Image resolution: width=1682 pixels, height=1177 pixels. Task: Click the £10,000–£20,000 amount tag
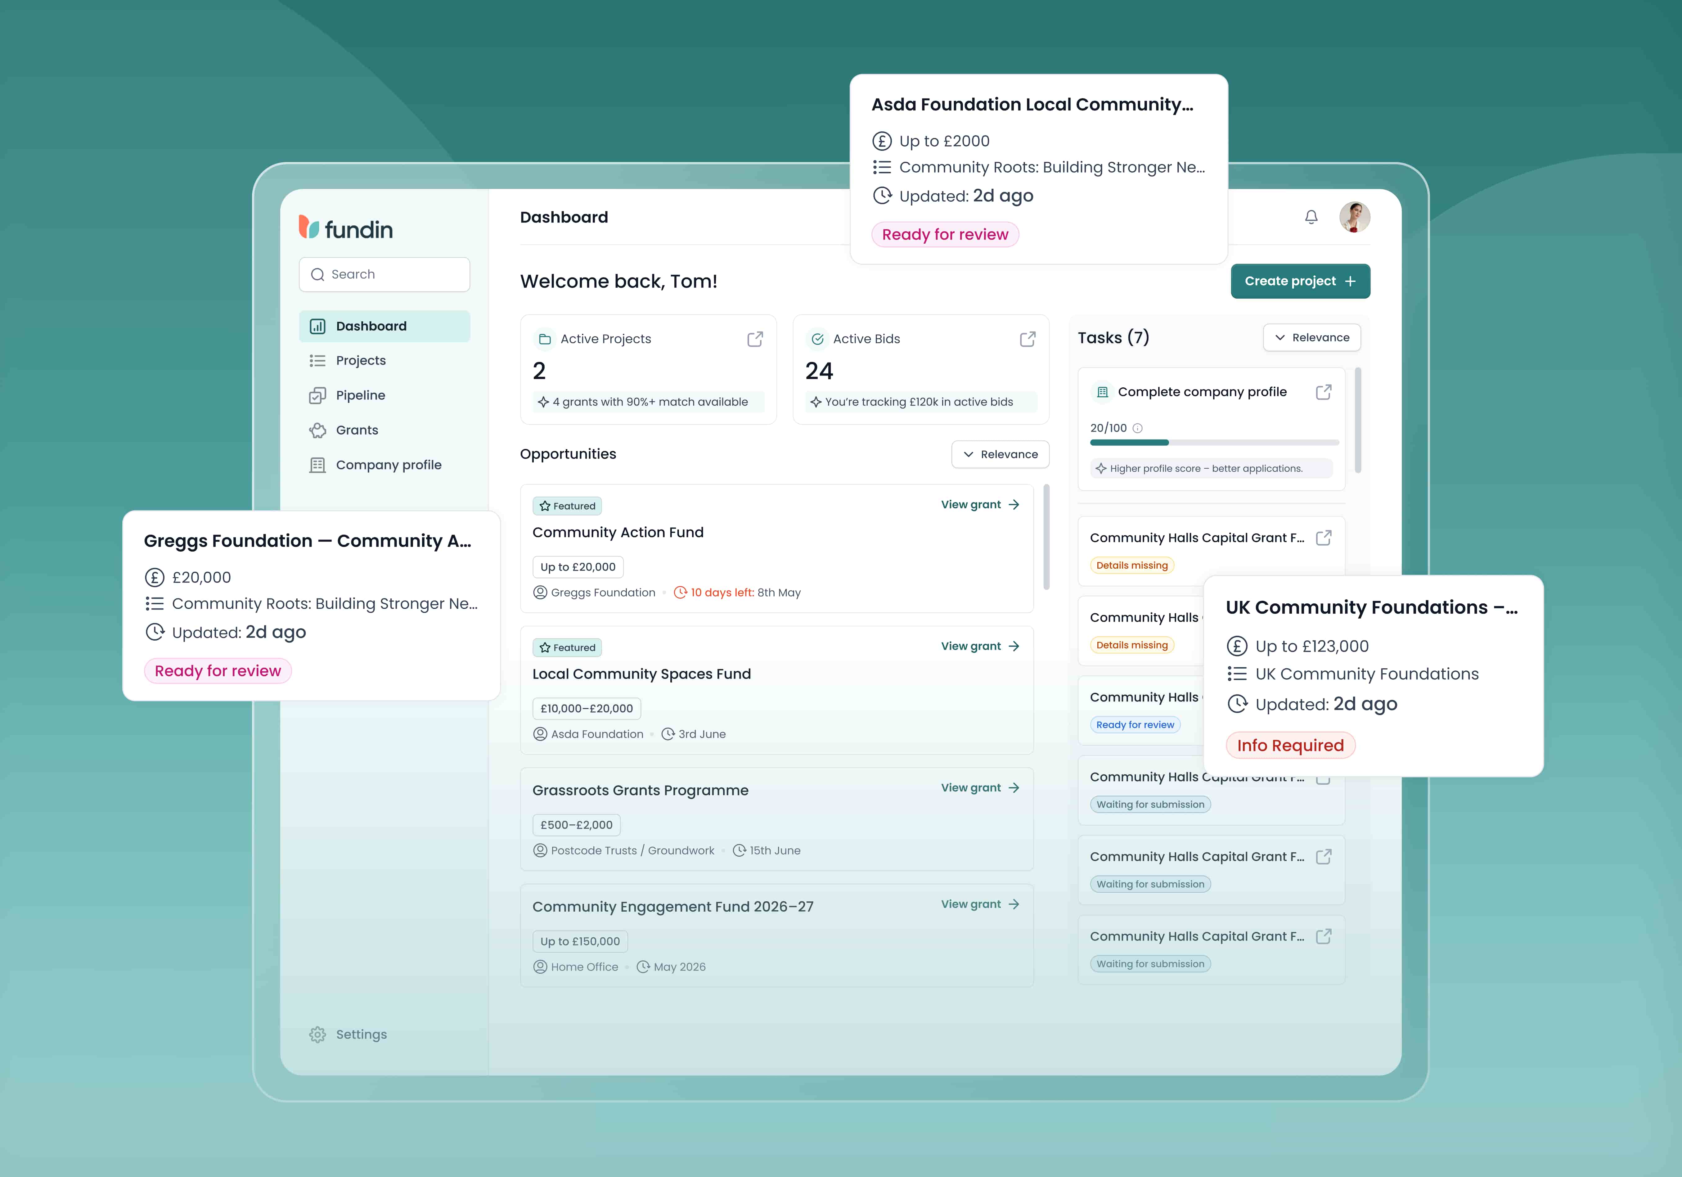pos(587,708)
